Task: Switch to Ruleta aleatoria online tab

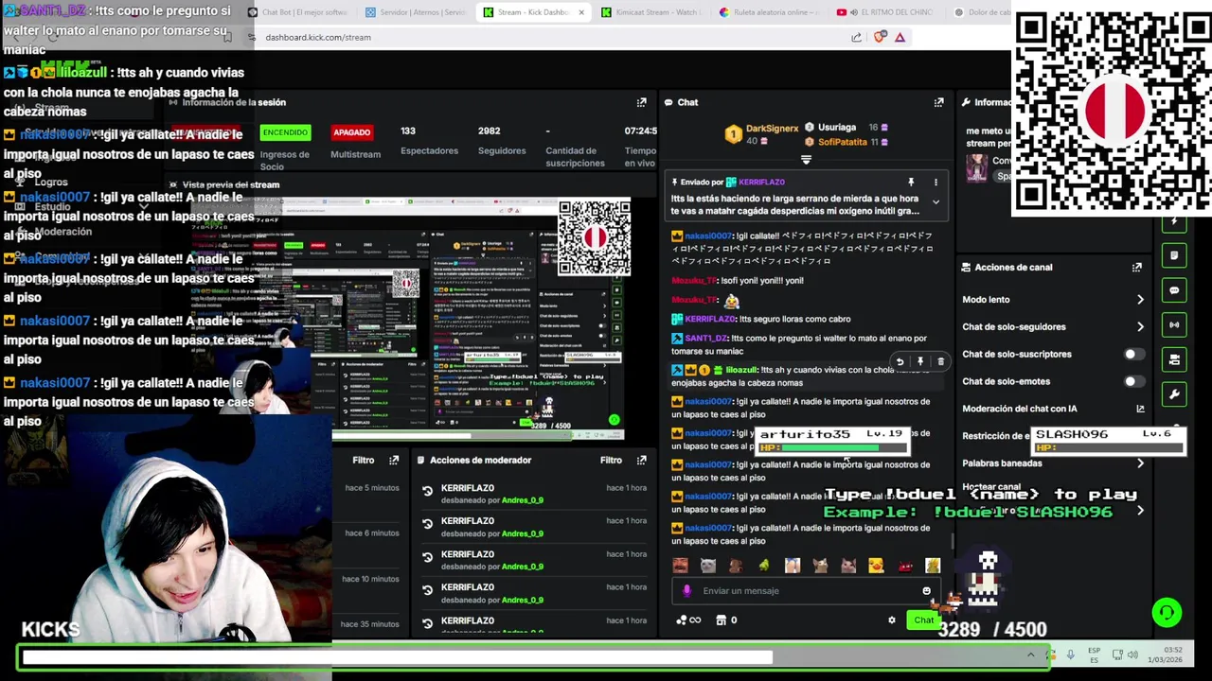Action: pos(767,12)
